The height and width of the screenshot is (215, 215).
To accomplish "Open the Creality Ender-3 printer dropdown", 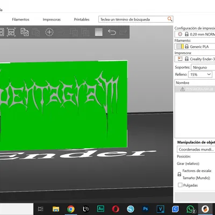I will tap(195, 59).
